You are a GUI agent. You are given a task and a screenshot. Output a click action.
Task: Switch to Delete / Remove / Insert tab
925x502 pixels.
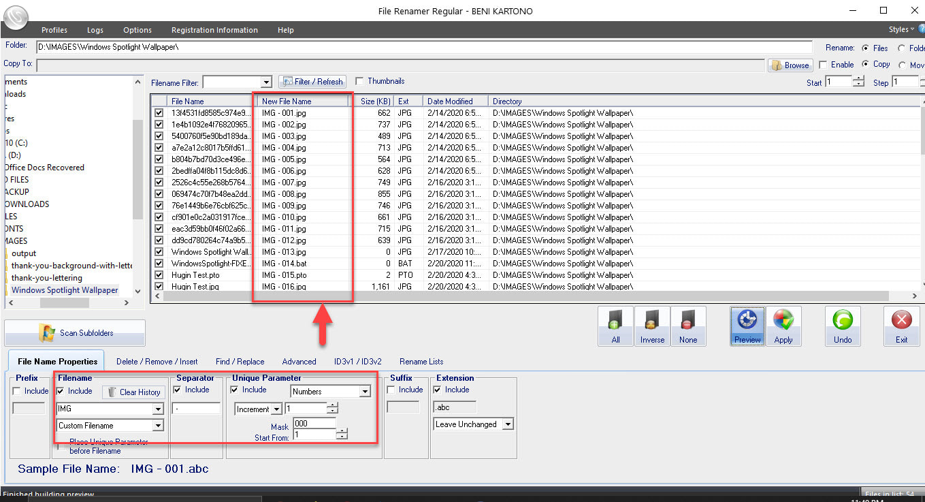[x=157, y=362]
